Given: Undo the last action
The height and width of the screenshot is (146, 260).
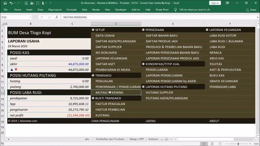Looking at the screenshot, I should (11, 3).
